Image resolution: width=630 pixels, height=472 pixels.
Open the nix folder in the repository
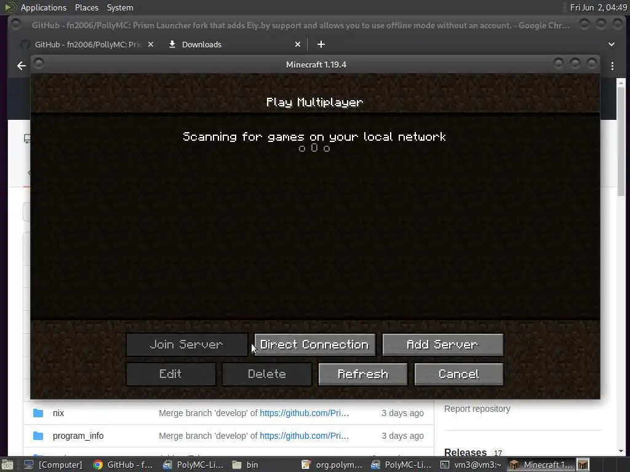[x=58, y=413]
